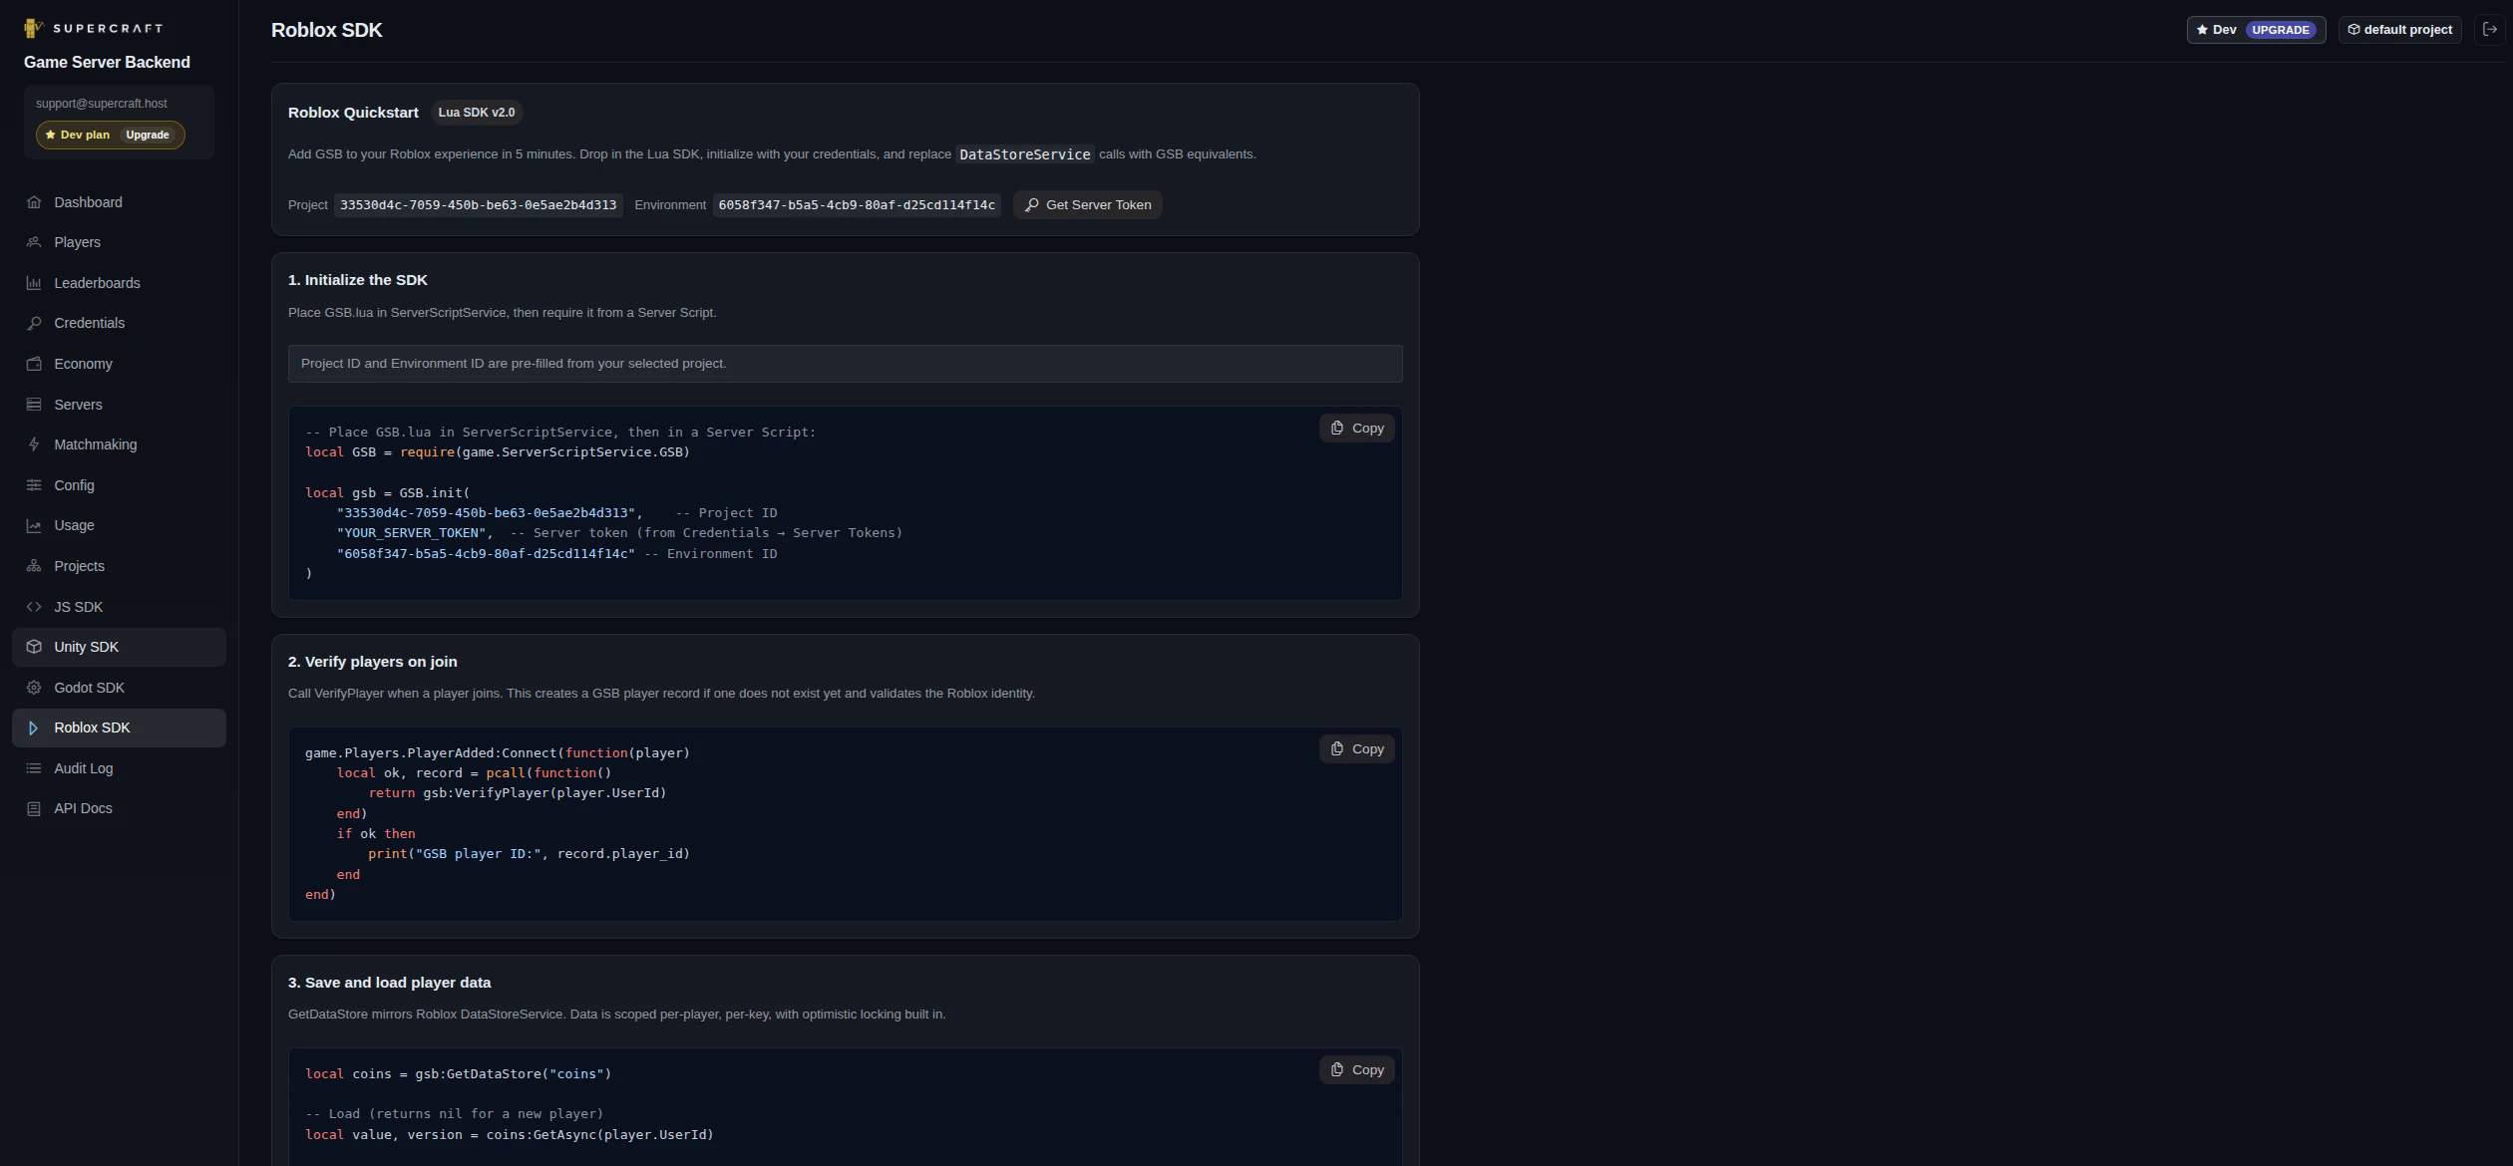Open the Audit Log page
The width and height of the screenshot is (2513, 1166).
coord(119,768)
